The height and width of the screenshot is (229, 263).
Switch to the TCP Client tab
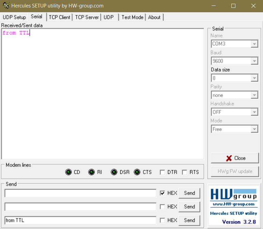point(59,17)
